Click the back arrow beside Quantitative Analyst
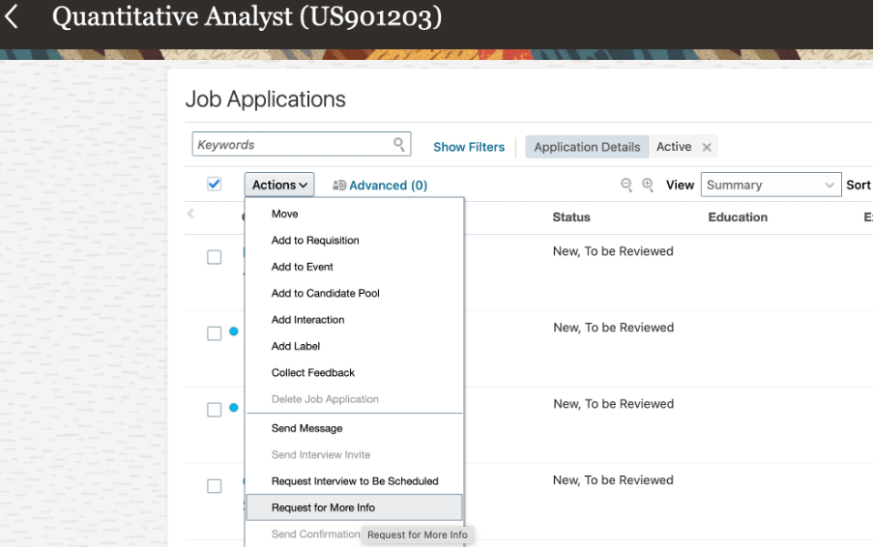This screenshot has width=874, height=547. (x=13, y=16)
